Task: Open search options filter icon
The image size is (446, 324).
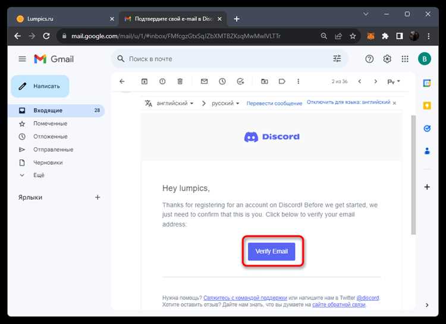Action: click(x=337, y=59)
